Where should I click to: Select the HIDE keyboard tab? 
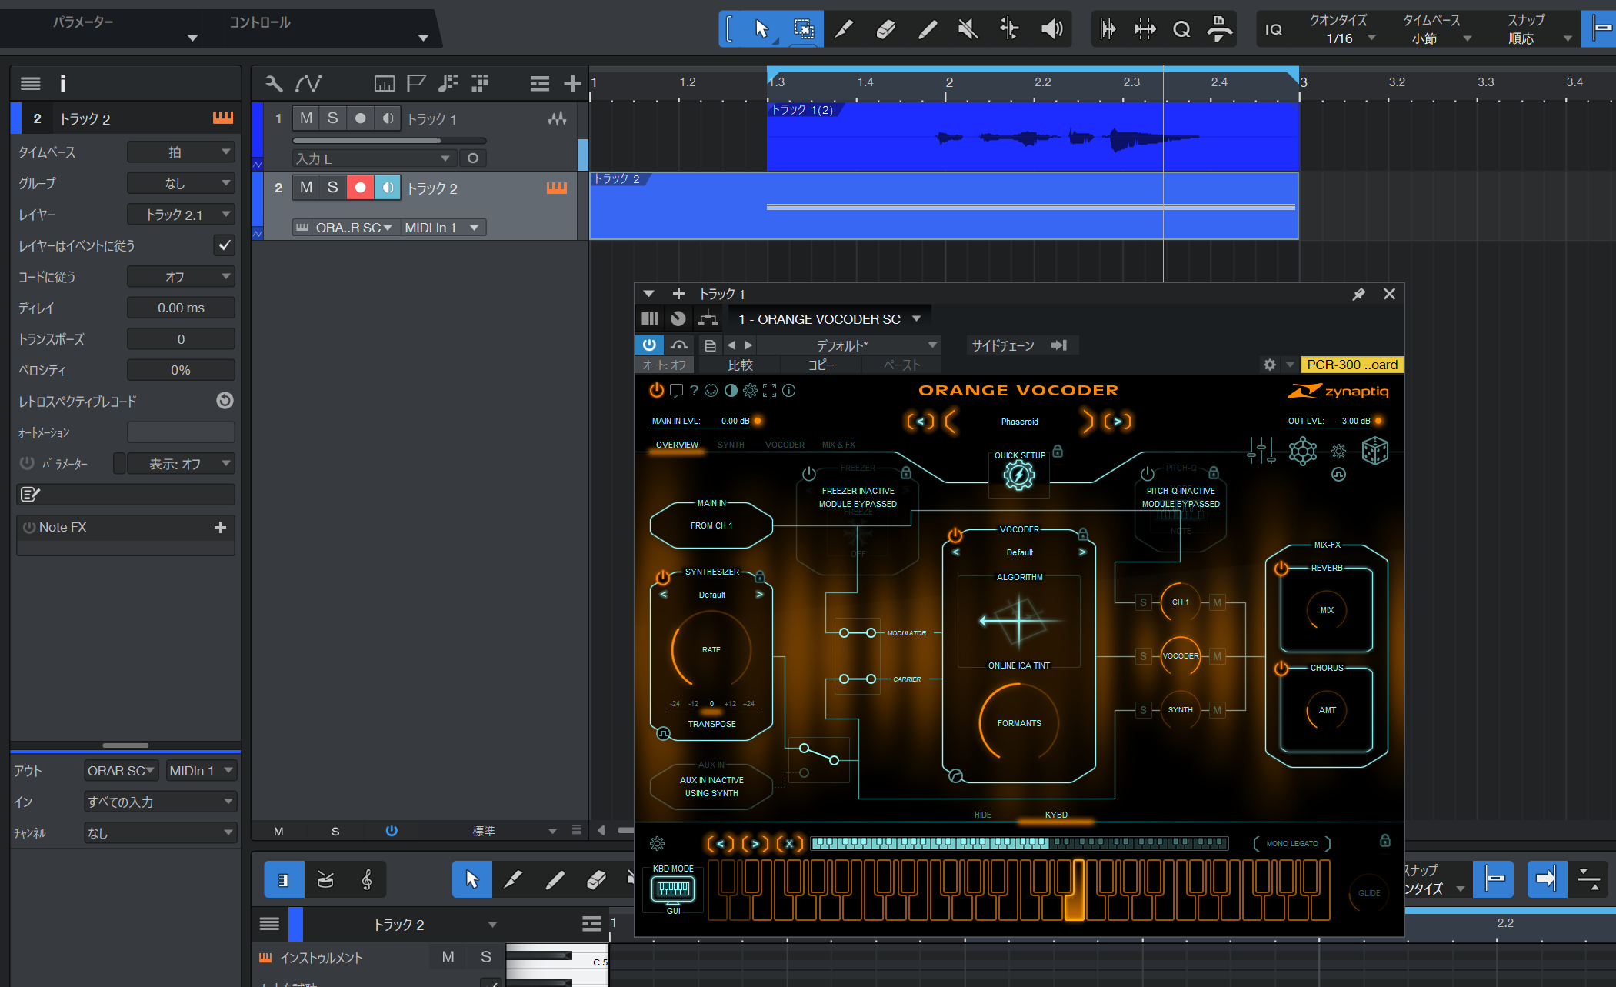pos(982,815)
